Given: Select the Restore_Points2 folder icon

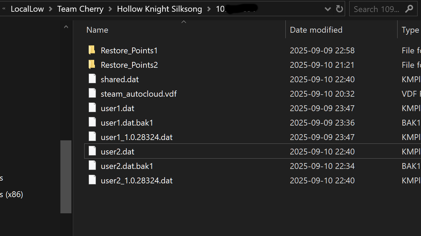Looking at the screenshot, I should point(92,65).
